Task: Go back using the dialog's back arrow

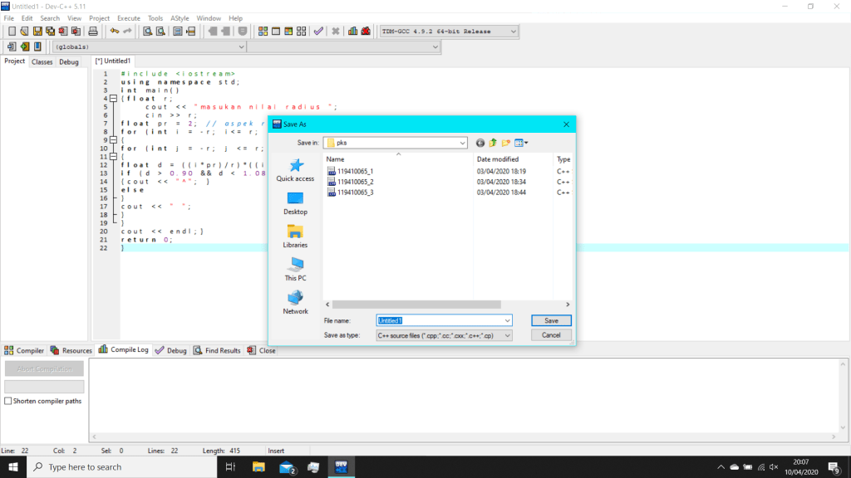Action: pos(480,143)
